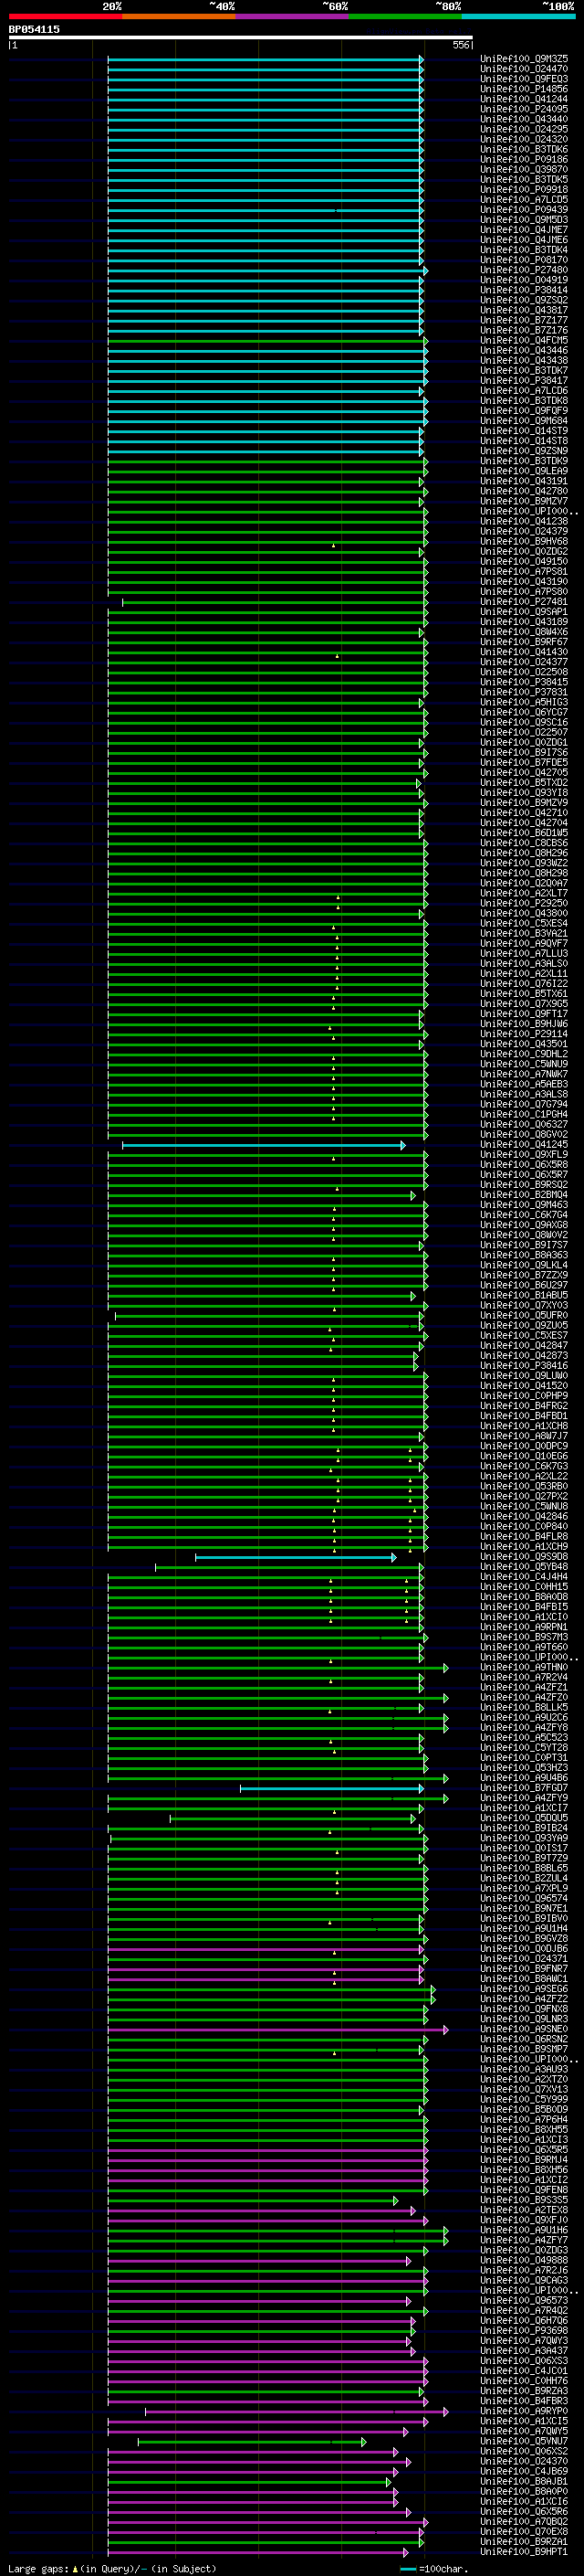
Task: Click hit UniRef100_B3TDK6
Action: pyautogui.click(x=524, y=149)
